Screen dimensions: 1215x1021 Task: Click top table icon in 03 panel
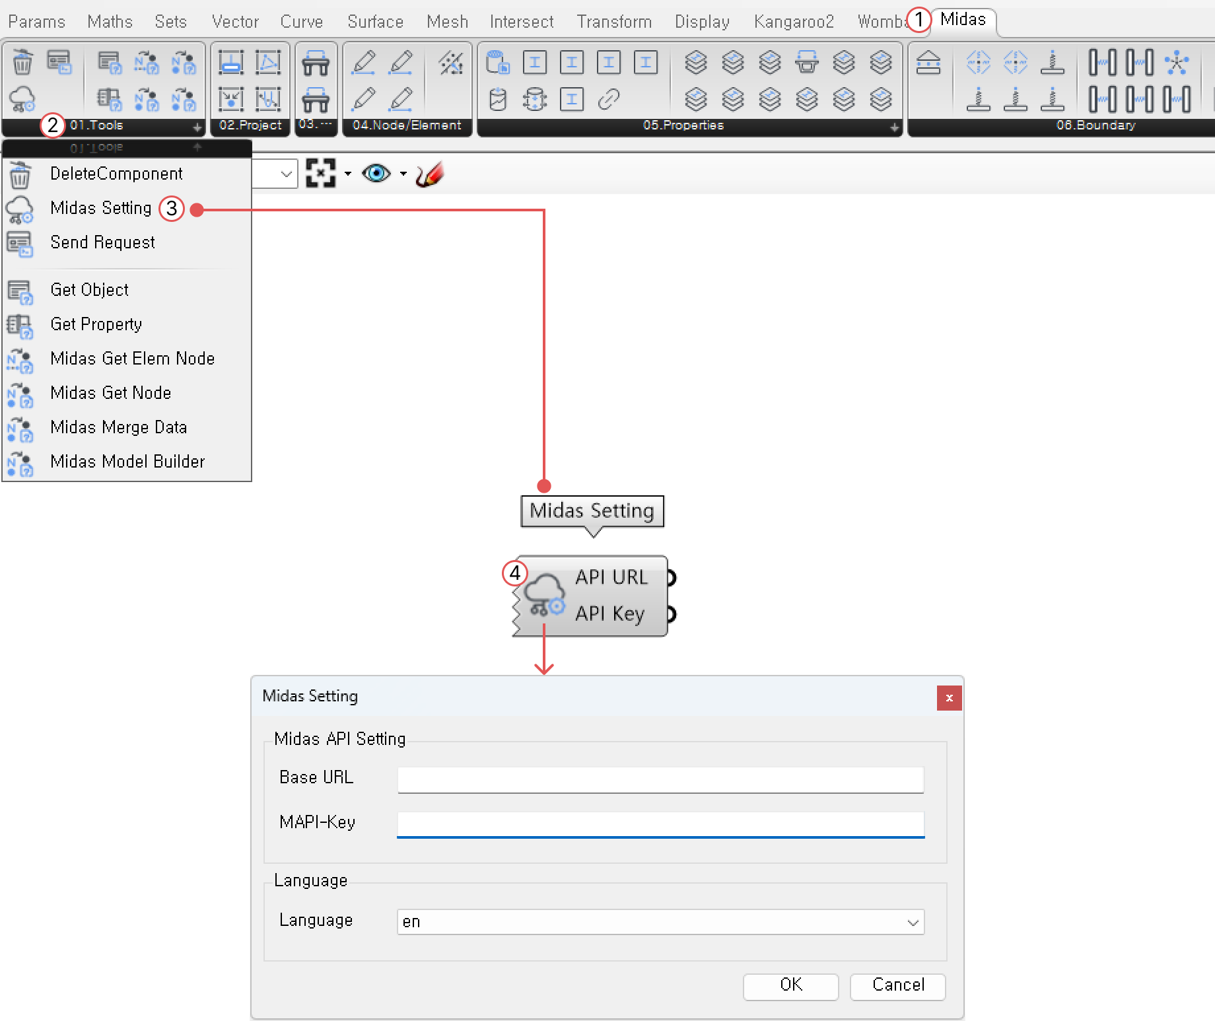click(x=316, y=62)
